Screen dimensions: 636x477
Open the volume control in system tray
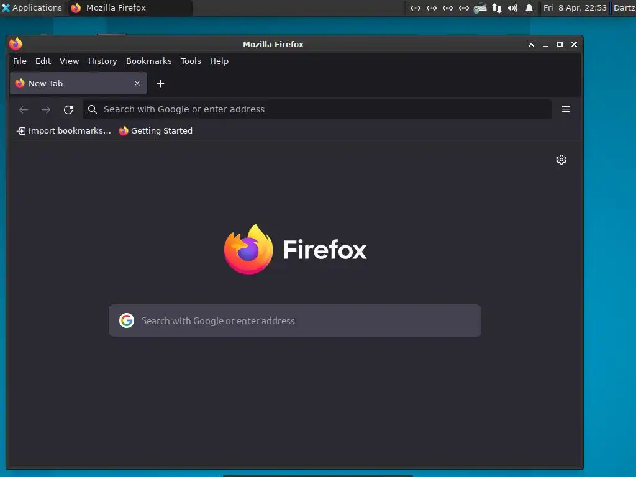click(512, 8)
